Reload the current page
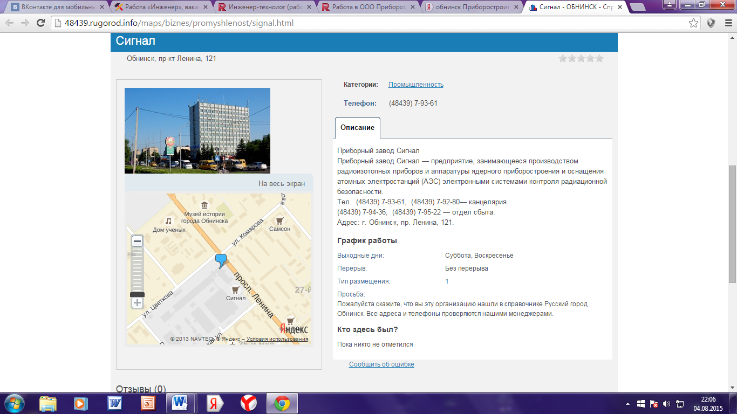This screenshot has width=737, height=414. click(40, 23)
